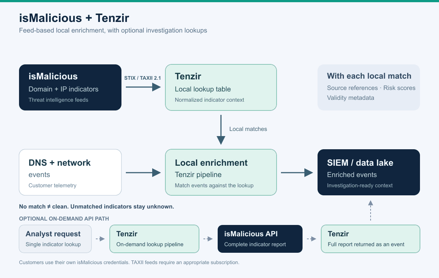Click the Tenzir Local lookup table box
The width and height of the screenshot is (439, 278).
coord(221,87)
